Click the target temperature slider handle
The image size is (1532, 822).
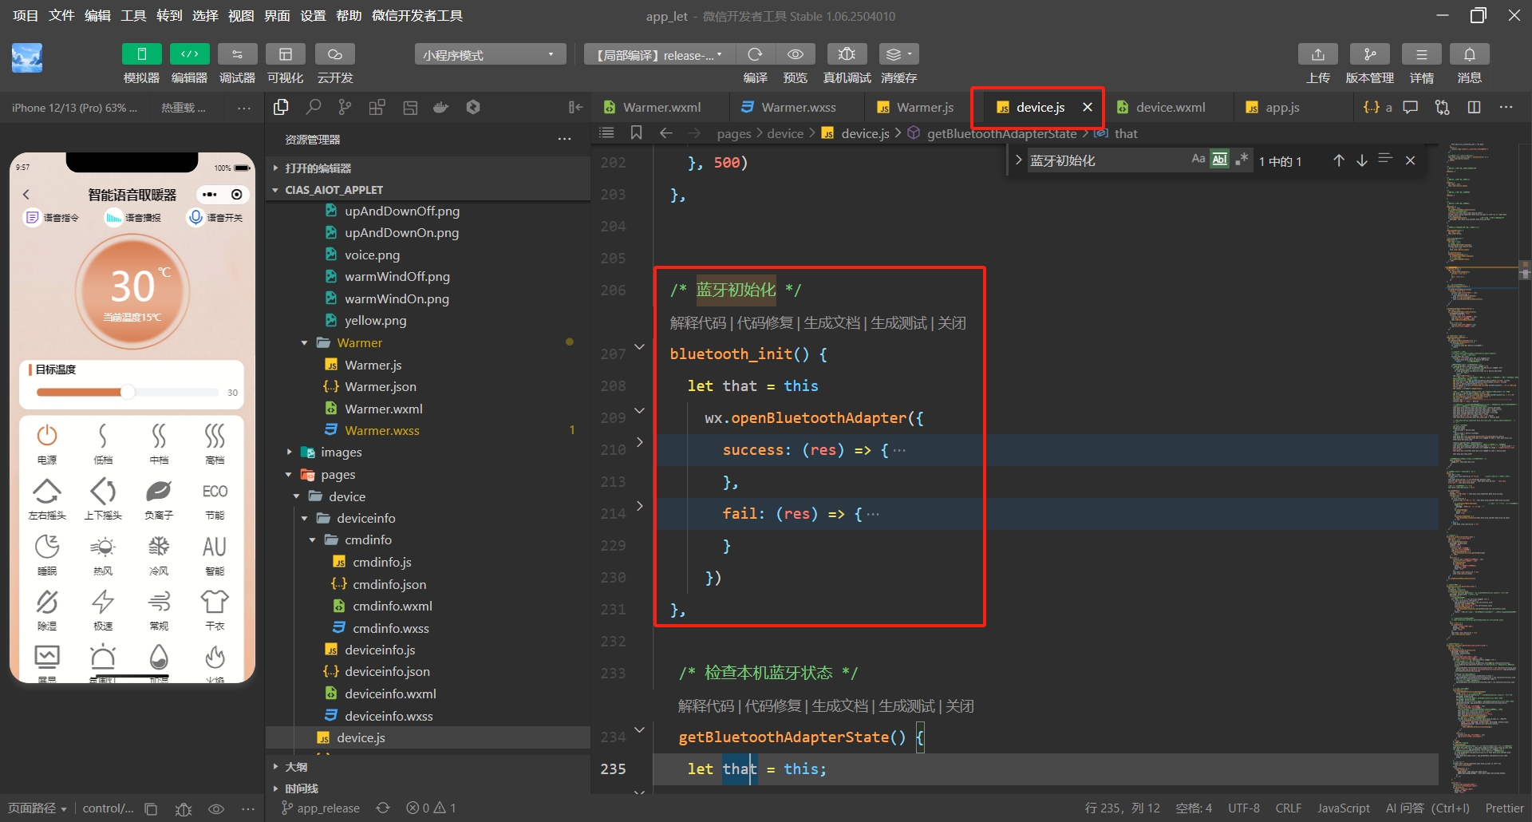[128, 392]
